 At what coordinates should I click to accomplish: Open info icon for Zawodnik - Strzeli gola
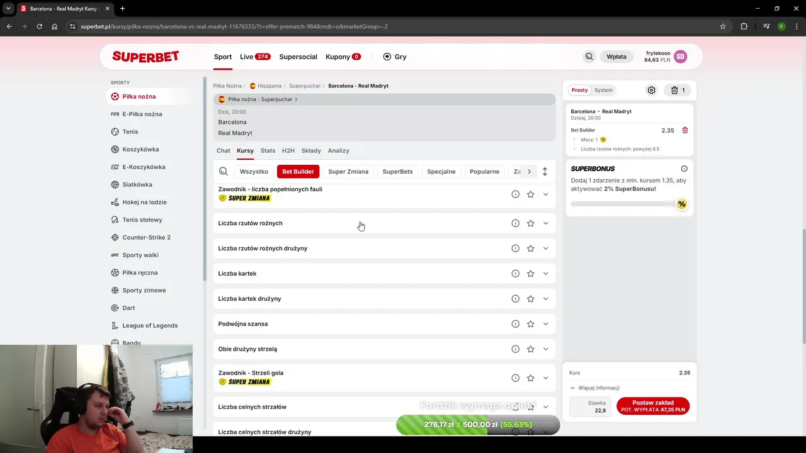(x=515, y=378)
